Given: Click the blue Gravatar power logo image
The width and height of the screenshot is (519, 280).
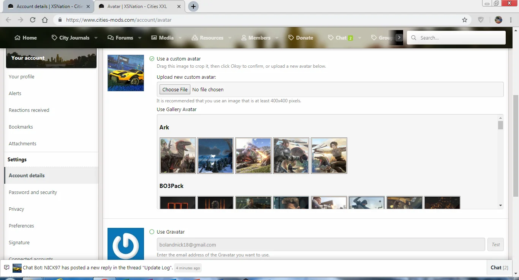Looking at the screenshot, I should (x=126, y=244).
